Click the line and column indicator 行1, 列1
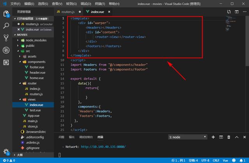The width and height of the screenshot is (249, 163). coord(178,160)
